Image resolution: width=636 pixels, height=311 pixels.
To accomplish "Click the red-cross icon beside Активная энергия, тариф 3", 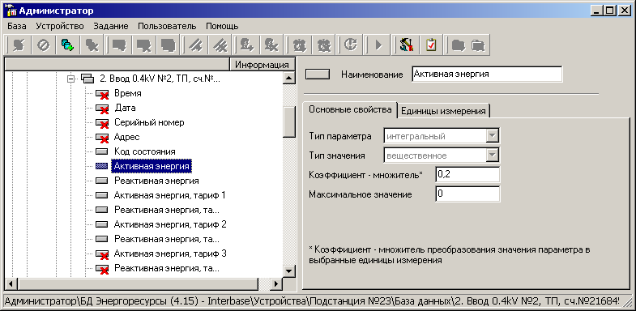I will point(103,254).
